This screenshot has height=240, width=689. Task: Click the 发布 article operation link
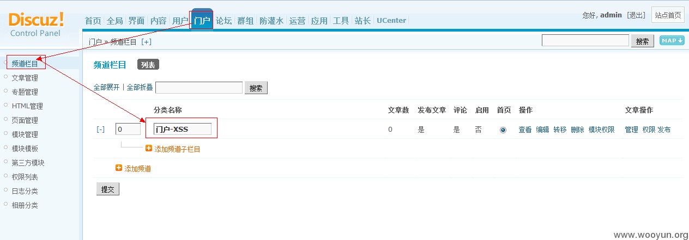(664, 130)
